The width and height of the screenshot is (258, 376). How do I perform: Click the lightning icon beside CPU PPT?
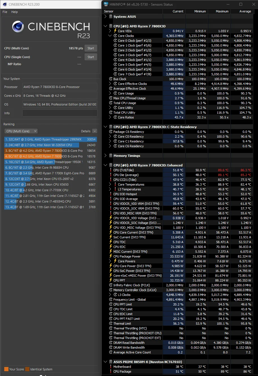pos(111,280)
